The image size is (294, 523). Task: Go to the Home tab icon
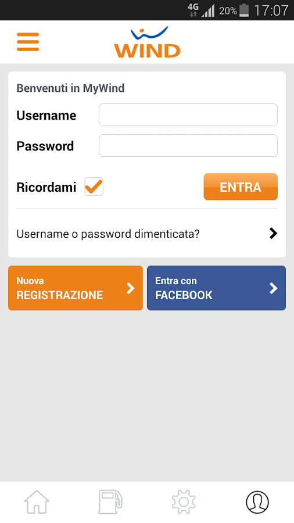point(37,501)
